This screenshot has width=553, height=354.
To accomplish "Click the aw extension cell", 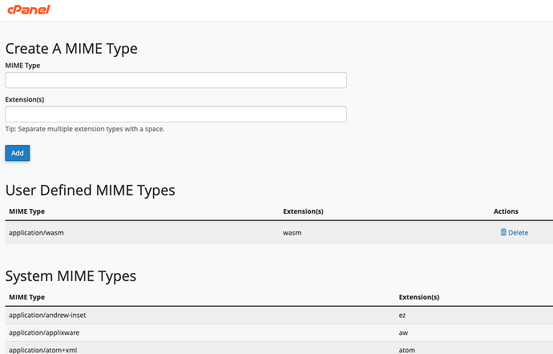I will [x=403, y=333].
